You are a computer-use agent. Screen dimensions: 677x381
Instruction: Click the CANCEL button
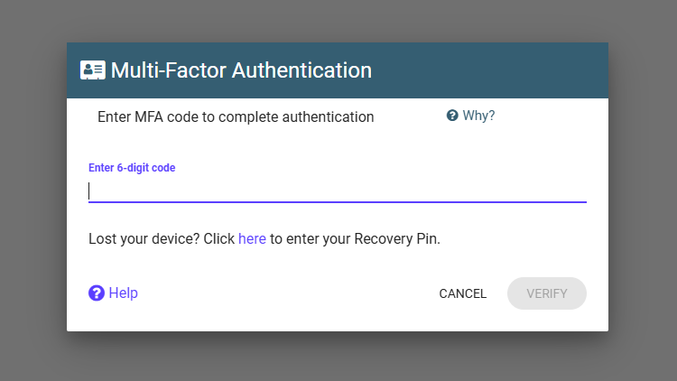click(463, 293)
